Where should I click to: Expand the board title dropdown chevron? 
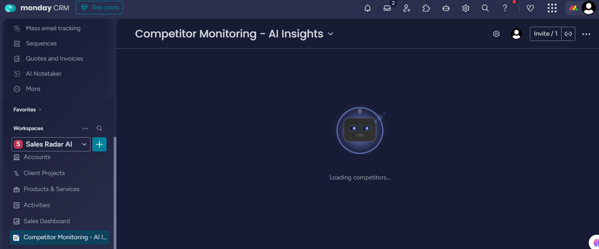pyautogui.click(x=330, y=34)
